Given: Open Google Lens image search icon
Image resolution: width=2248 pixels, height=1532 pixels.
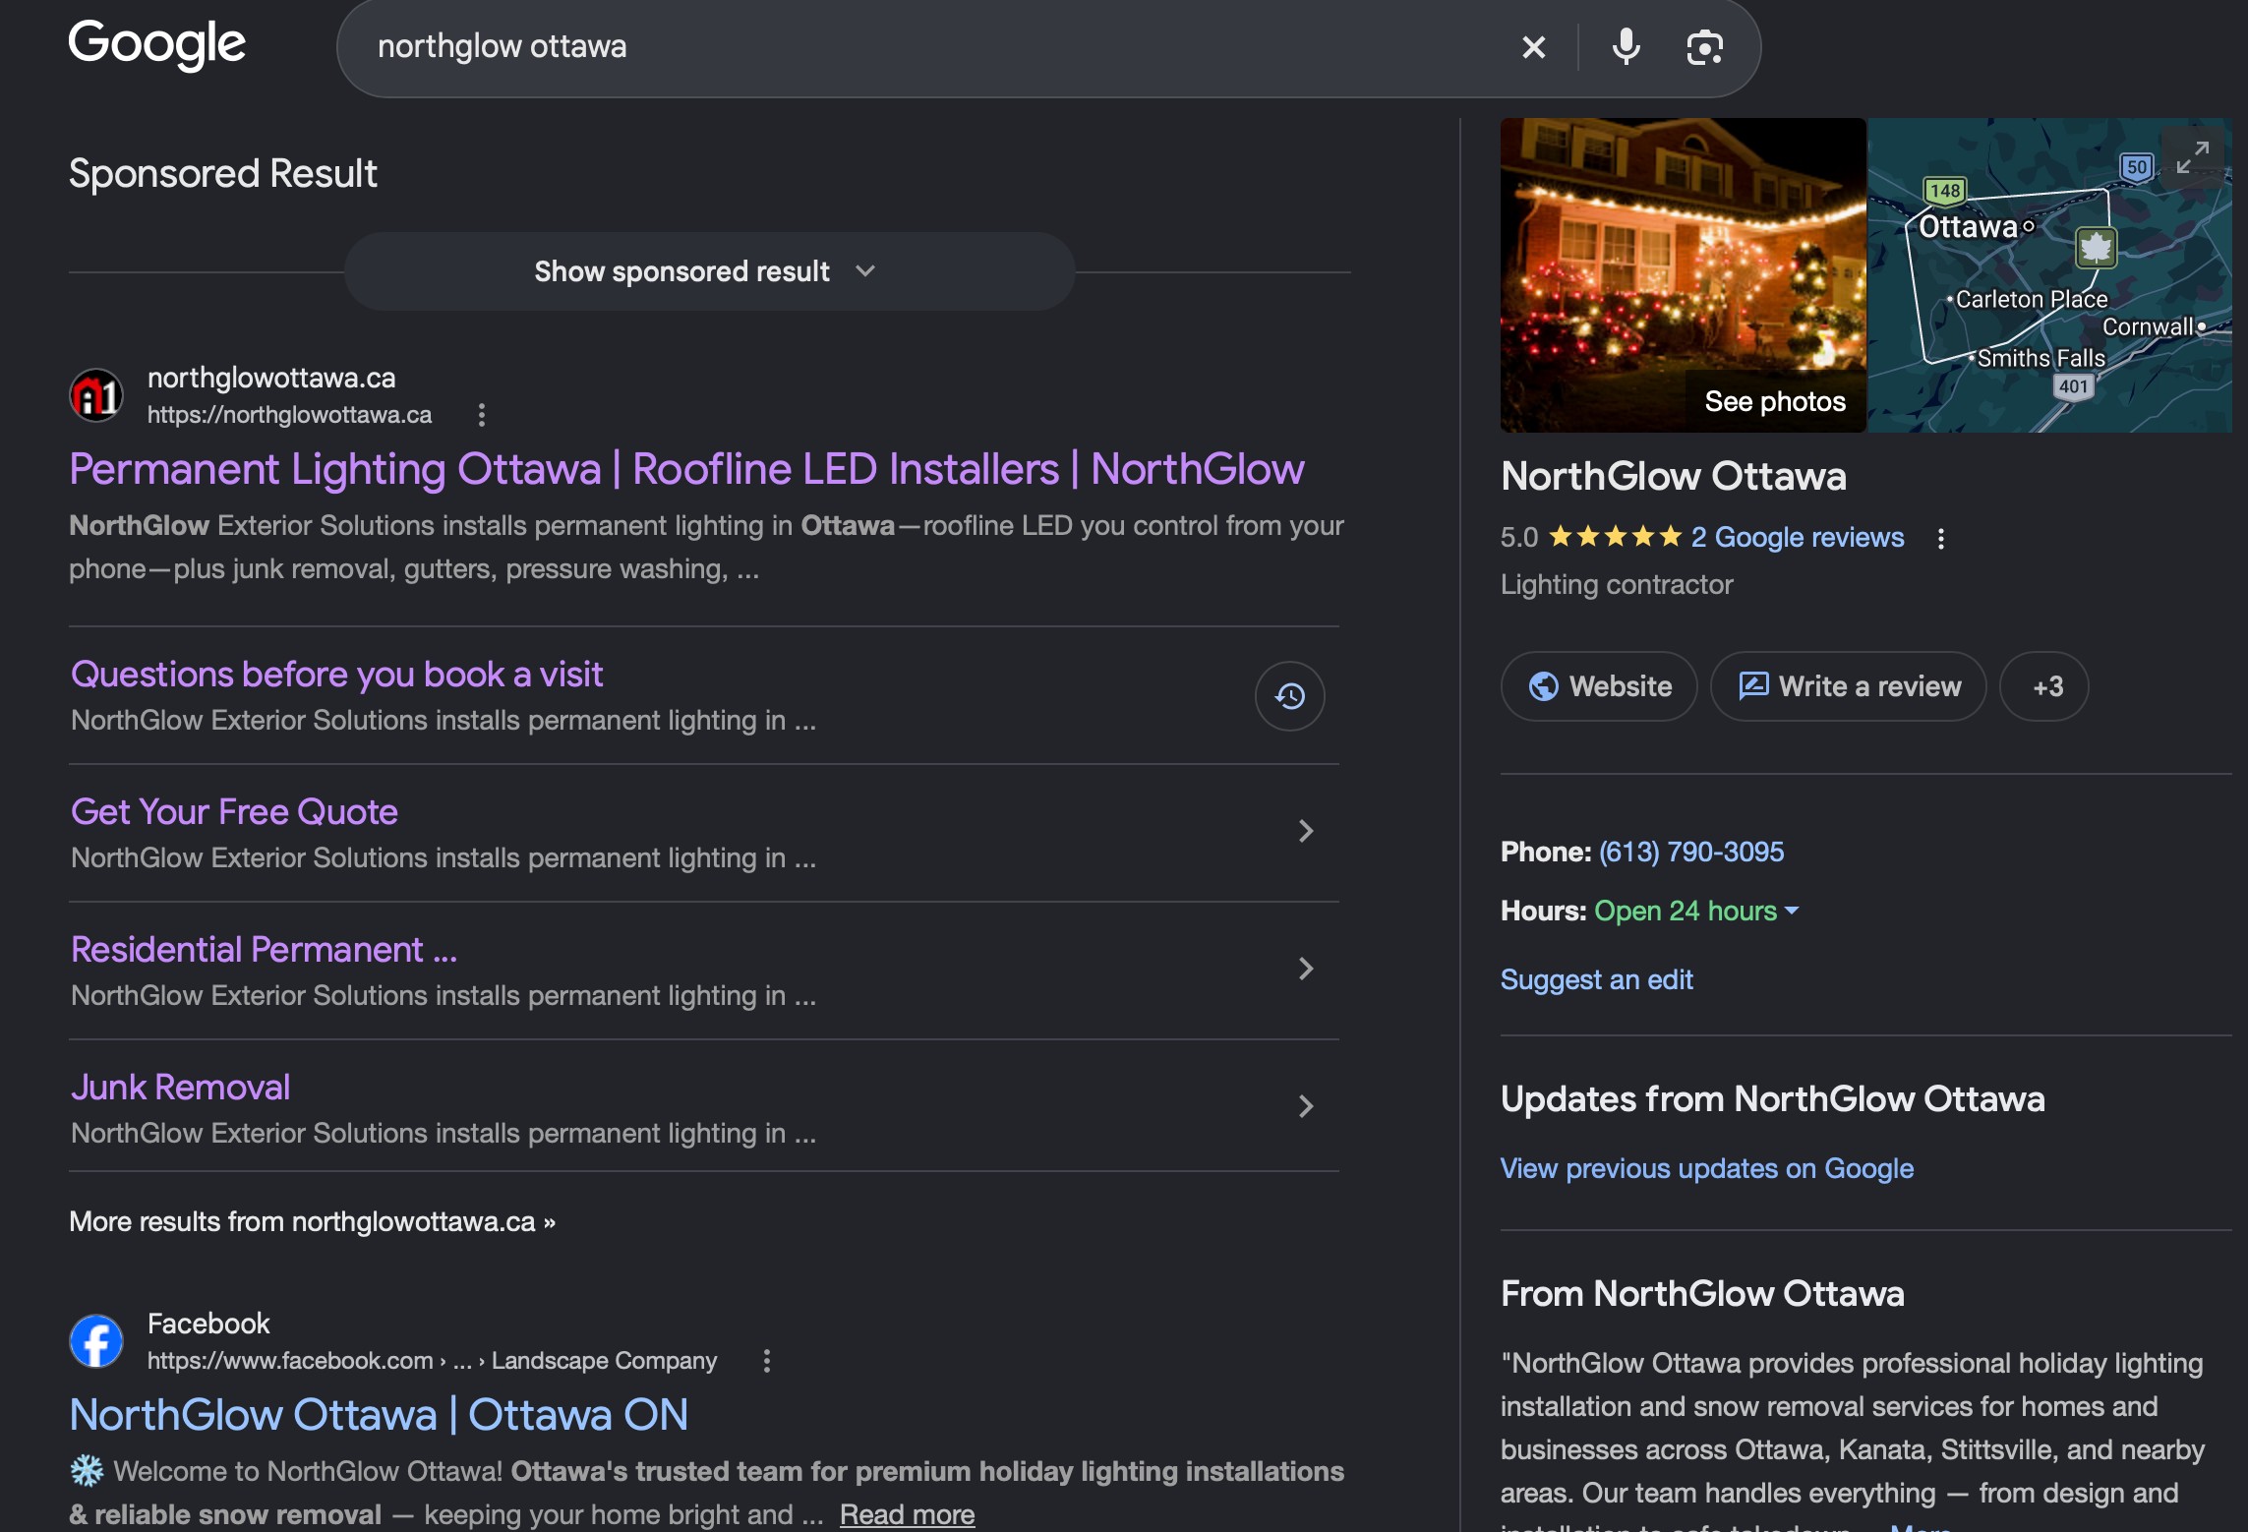Looking at the screenshot, I should coord(1704,47).
